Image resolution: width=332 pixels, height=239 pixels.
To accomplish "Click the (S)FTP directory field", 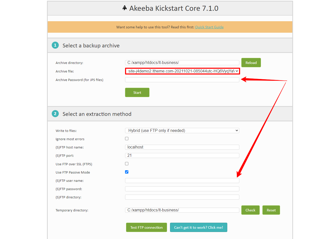I will [182, 197].
